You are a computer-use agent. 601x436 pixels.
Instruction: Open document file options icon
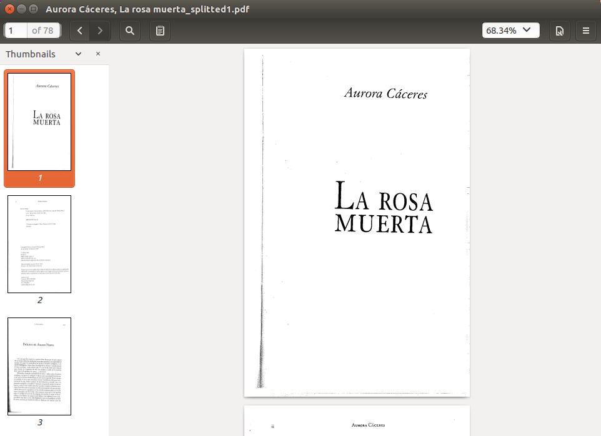click(560, 31)
